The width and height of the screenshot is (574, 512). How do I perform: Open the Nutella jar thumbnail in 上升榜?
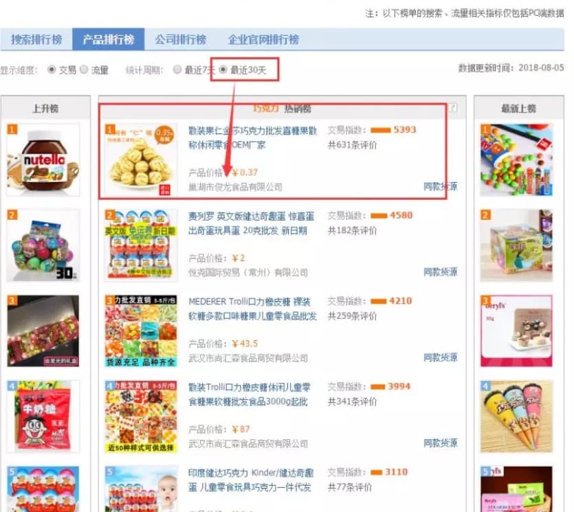click(x=43, y=160)
